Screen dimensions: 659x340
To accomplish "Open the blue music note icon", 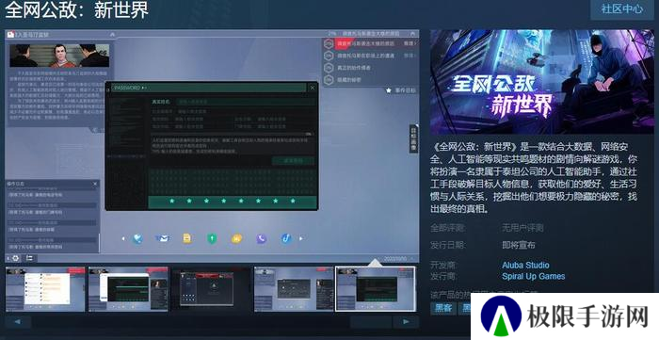I will [286, 238].
